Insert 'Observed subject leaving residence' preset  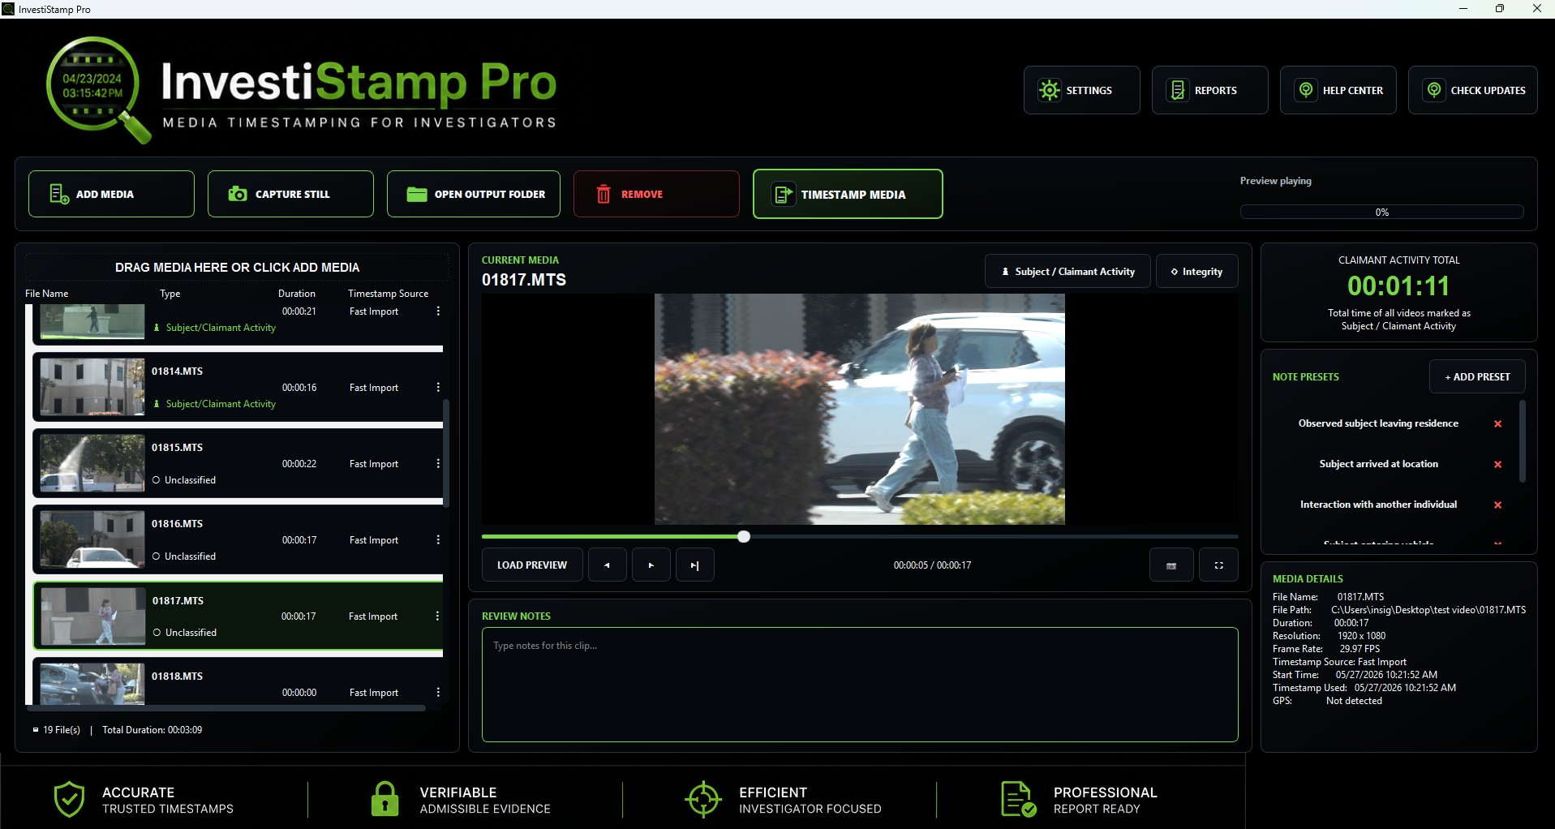[x=1378, y=423]
